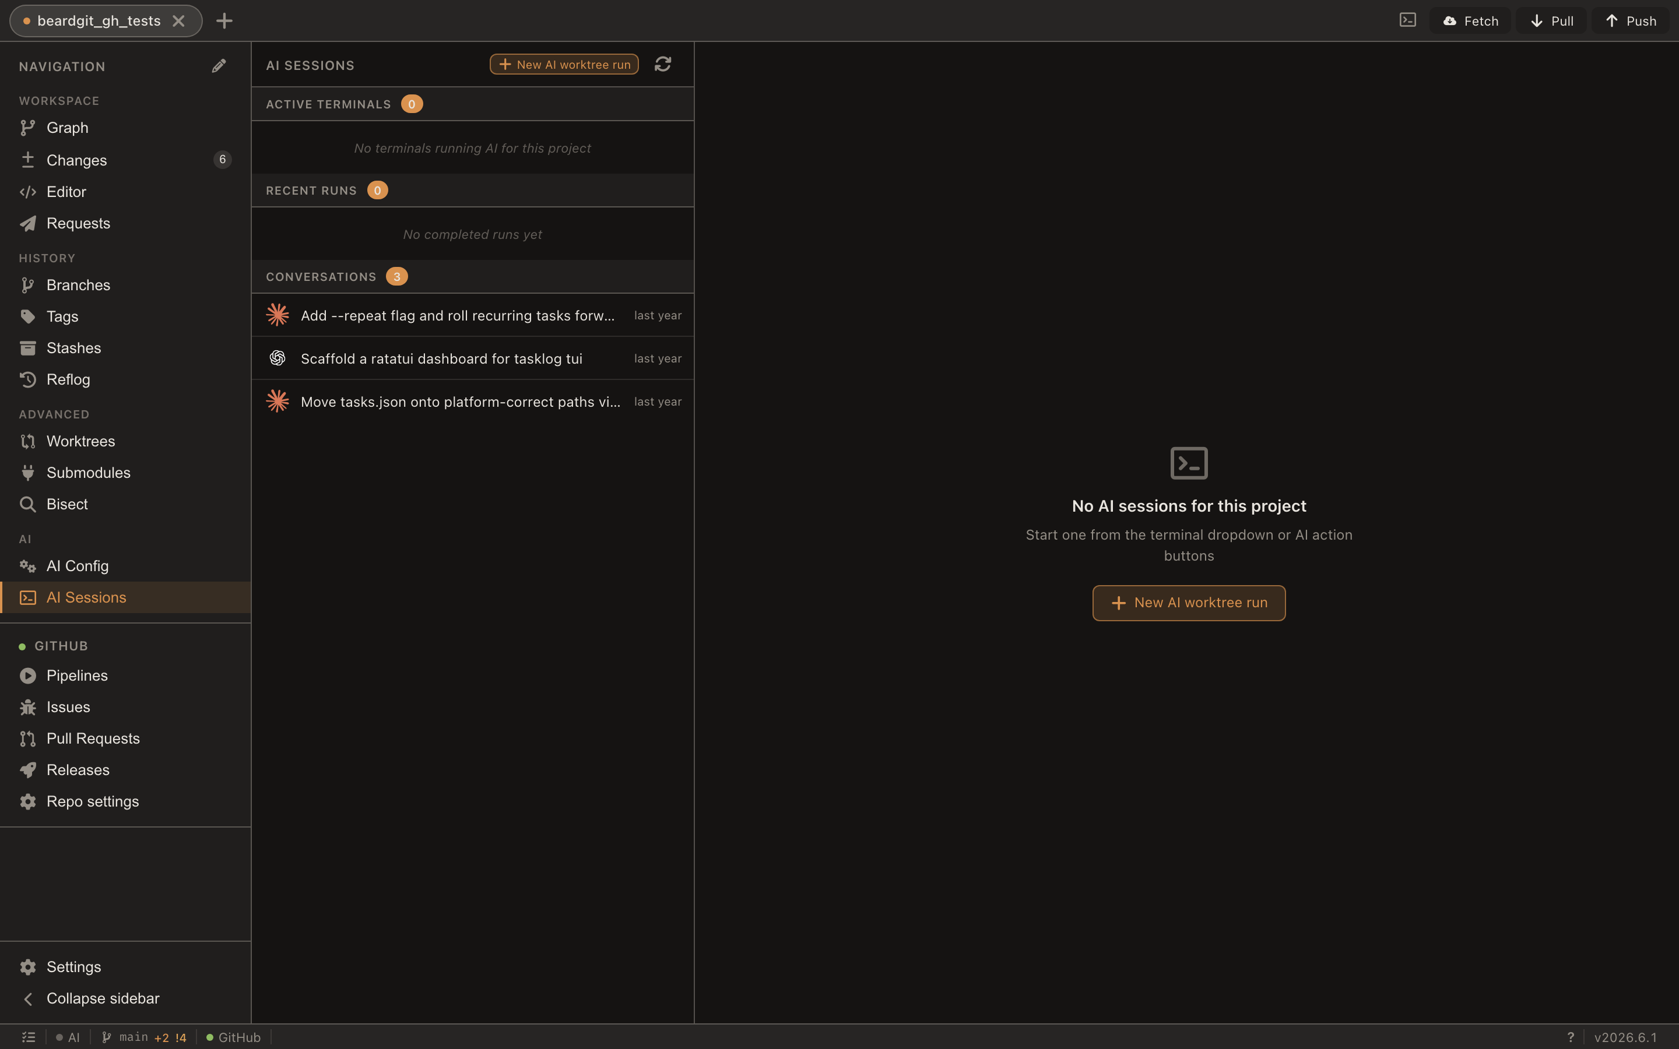Click the Pull Requests icon
Viewport: 1679px width, 1049px height.
coord(28,739)
